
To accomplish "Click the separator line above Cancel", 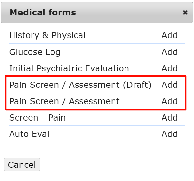I will 97,151.
